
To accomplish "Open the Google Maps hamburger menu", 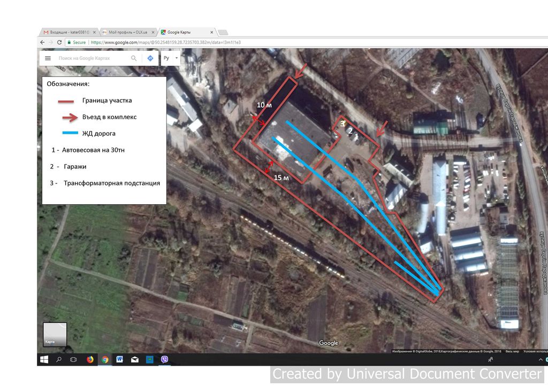I will coord(48,58).
